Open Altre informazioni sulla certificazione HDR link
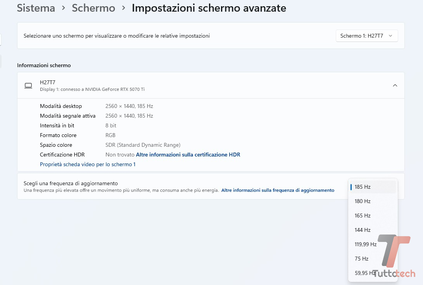 coord(188,155)
